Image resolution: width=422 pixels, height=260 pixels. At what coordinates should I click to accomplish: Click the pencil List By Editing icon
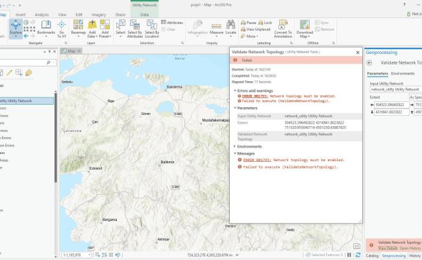tap(10, 73)
